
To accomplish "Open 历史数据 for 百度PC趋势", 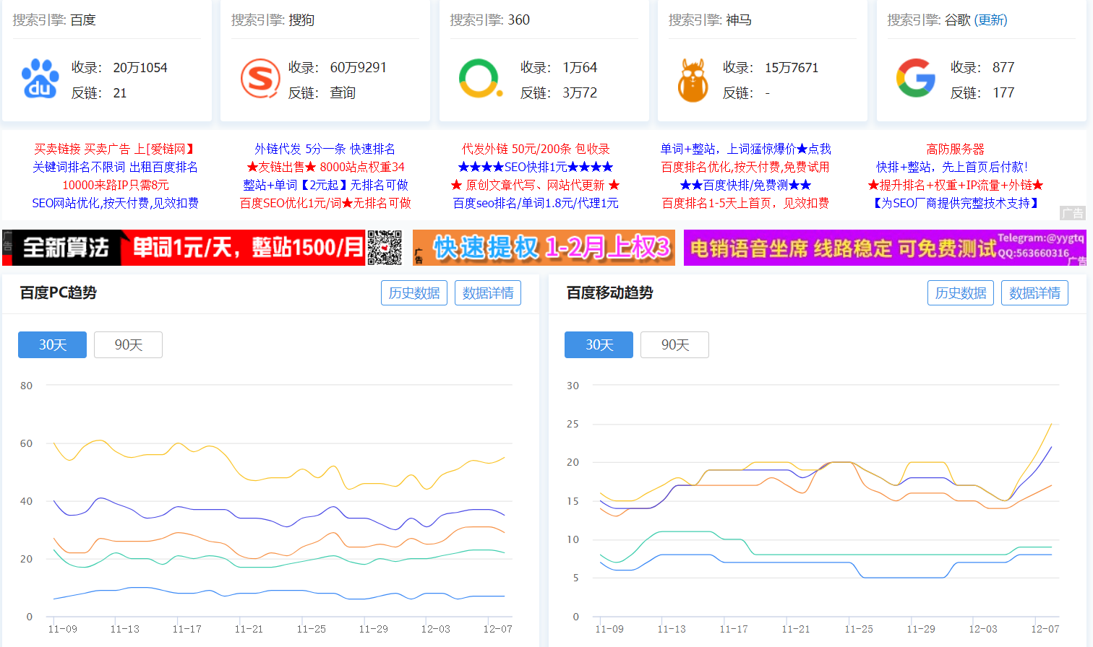I will [x=414, y=293].
